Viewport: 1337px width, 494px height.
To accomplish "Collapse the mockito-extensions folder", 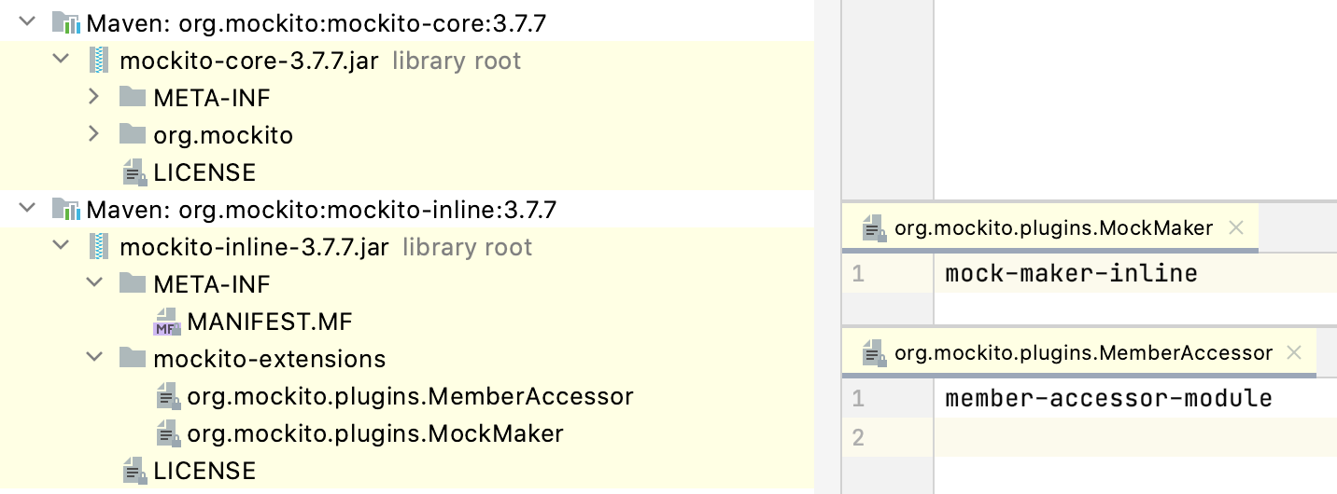I will tap(93, 358).
